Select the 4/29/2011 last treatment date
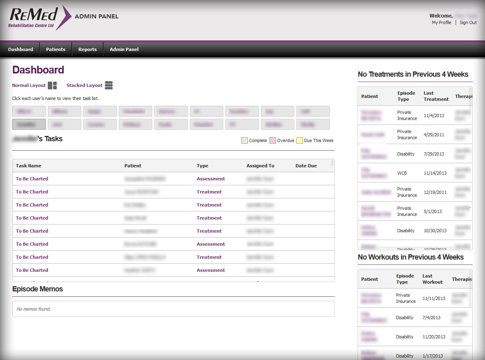The image size is (485, 360). click(434, 135)
